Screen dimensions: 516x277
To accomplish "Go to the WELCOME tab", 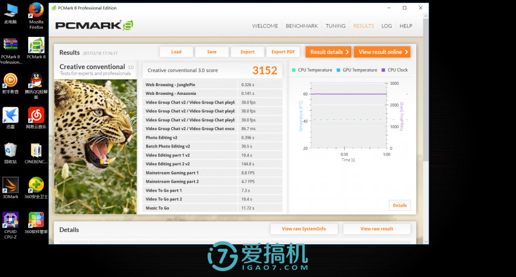I will pos(265,26).
